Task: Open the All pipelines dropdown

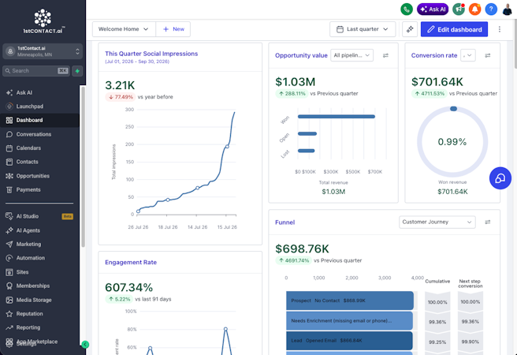Action: (x=351, y=55)
